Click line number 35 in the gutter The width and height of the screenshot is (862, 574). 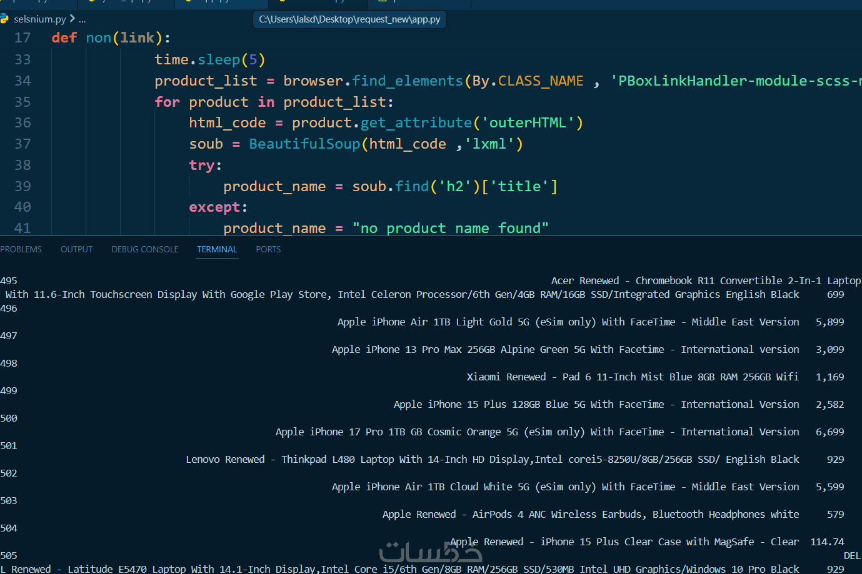click(x=23, y=102)
